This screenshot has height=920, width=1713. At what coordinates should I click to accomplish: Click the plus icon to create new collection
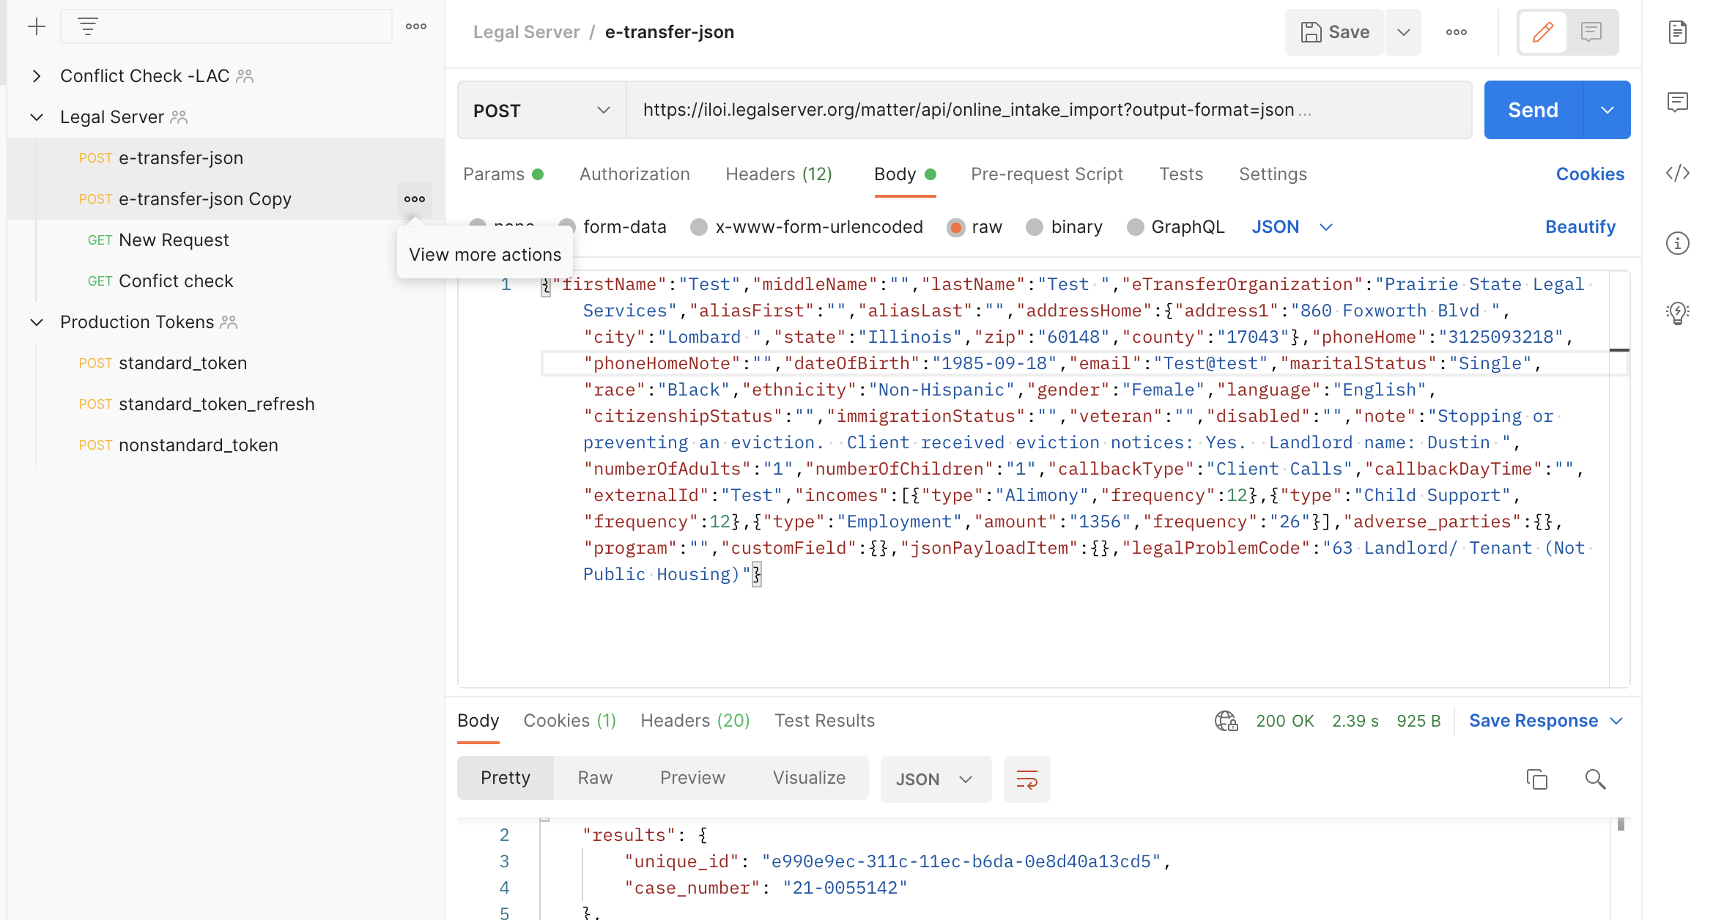(37, 27)
